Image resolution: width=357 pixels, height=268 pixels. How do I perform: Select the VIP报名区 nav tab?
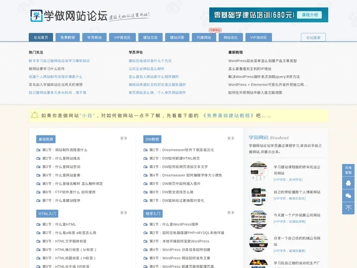(122, 37)
